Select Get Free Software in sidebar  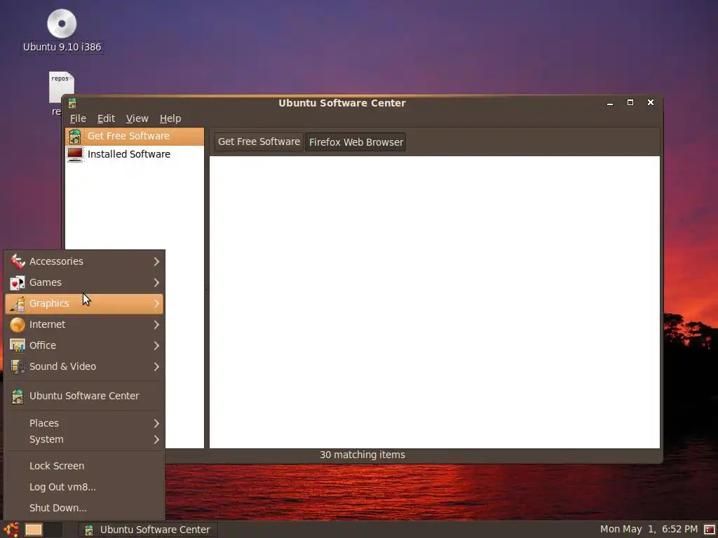click(135, 137)
